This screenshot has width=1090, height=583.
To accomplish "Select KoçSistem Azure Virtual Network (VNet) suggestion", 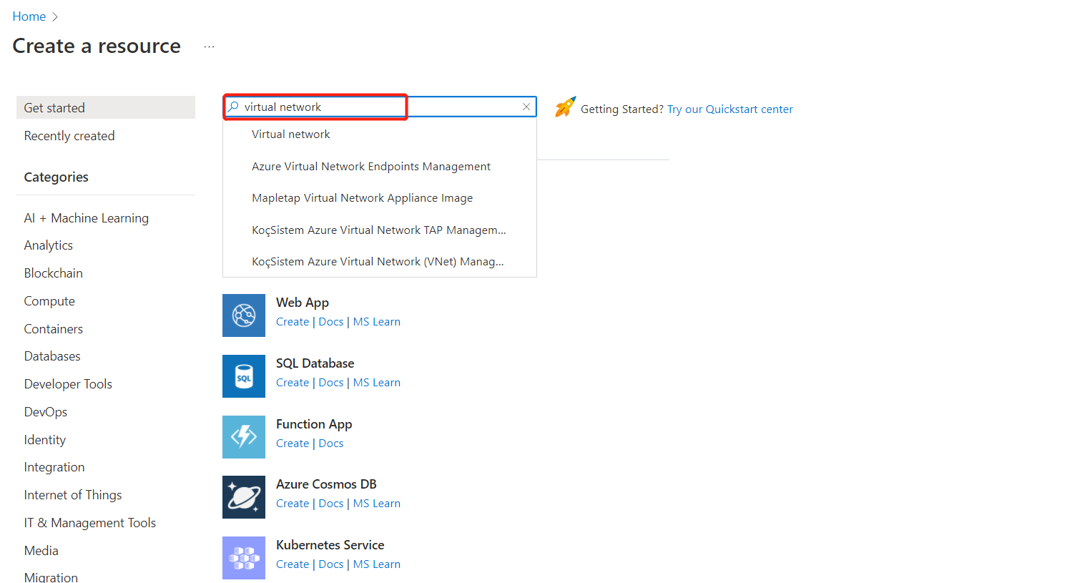I will (380, 262).
